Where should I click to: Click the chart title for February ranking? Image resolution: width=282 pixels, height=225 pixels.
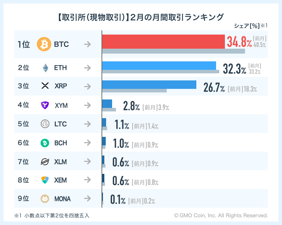click(x=141, y=17)
